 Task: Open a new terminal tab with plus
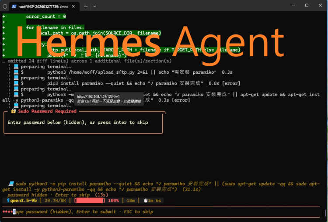coord(86,6)
